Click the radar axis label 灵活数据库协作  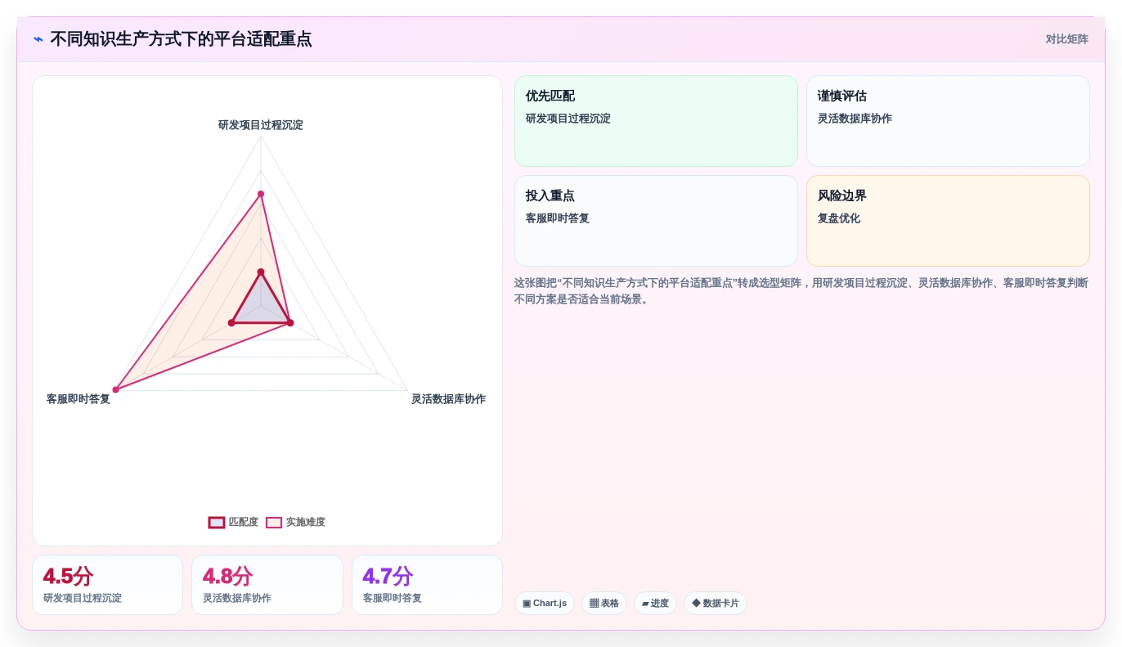tap(448, 399)
